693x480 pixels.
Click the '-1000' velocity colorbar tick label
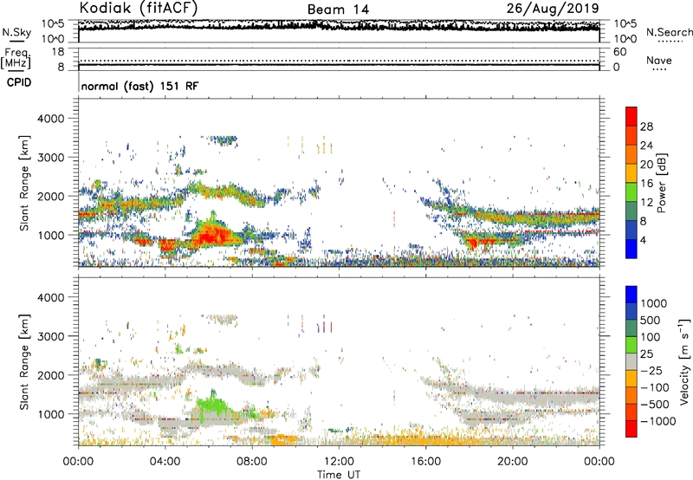[x=657, y=421]
